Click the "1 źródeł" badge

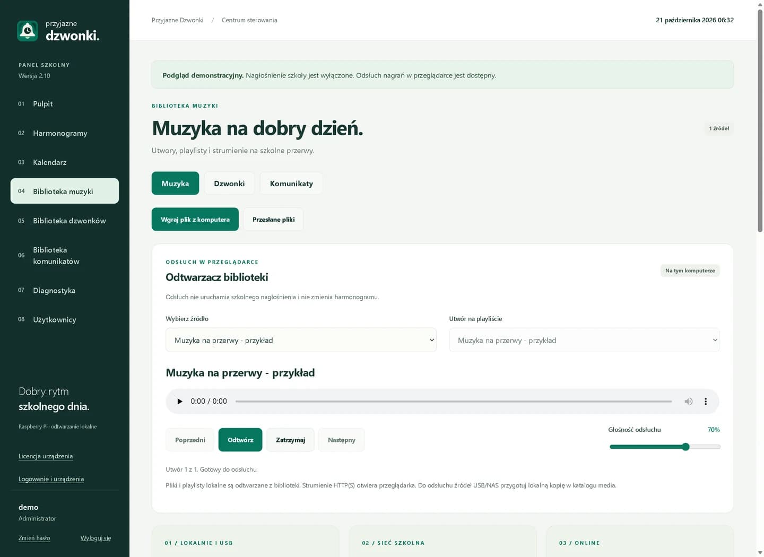(x=719, y=128)
